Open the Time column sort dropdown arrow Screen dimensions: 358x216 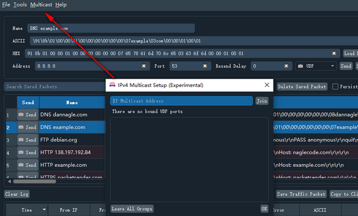pos(45,210)
